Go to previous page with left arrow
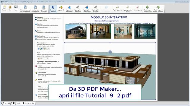 [x=3, y=103]
